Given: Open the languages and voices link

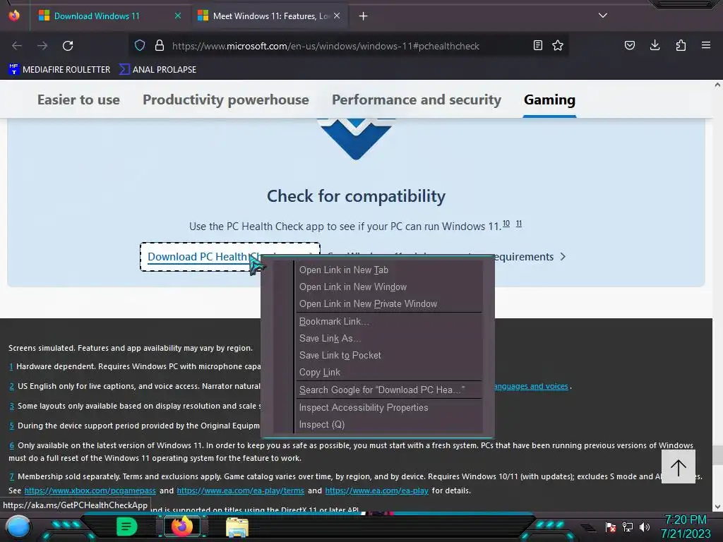Looking at the screenshot, I should [x=531, y=386].
